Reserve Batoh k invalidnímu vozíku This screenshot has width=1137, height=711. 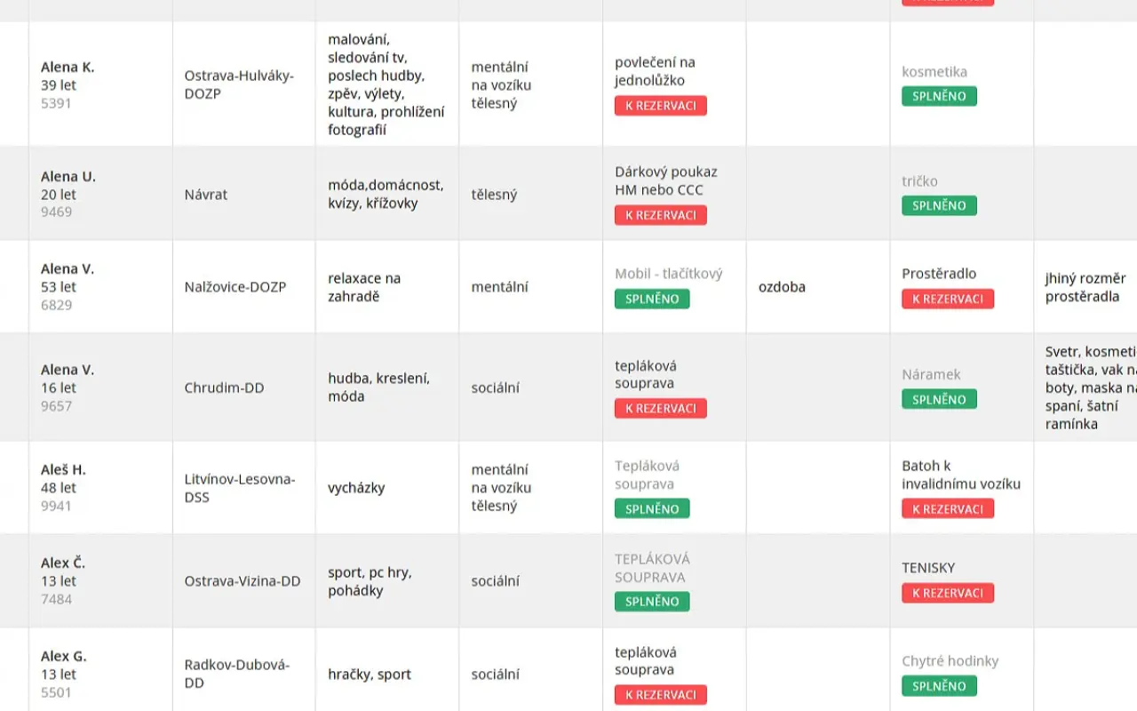[x=948, y=508]
